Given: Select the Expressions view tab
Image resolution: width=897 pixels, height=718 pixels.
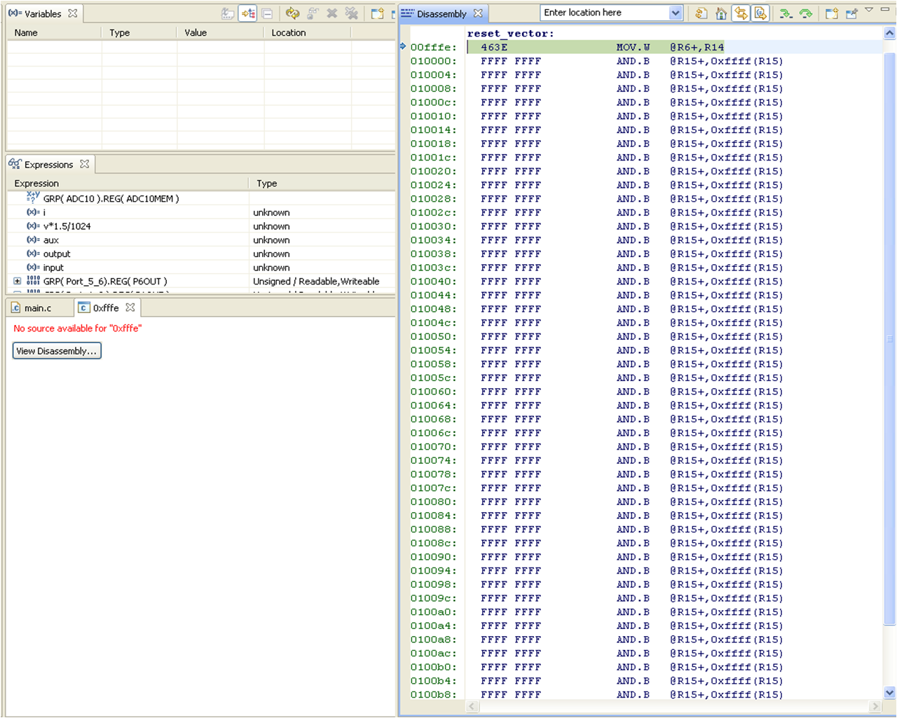Looking at the screenshot, I should pyautogui.click(x=48, y=165).
